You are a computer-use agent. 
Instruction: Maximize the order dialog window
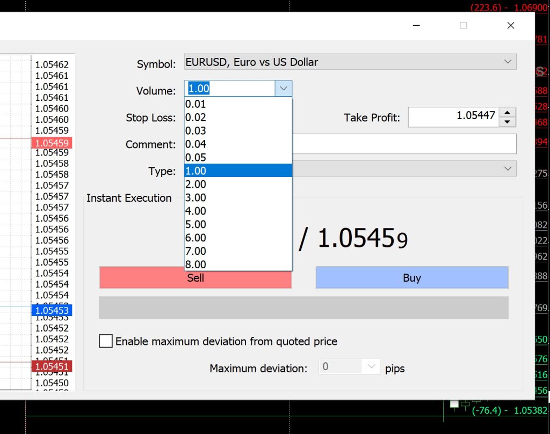tap(464, 25)
